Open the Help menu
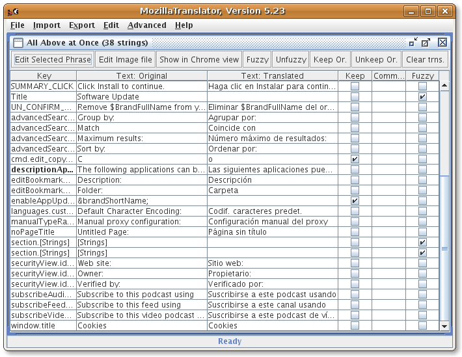 [184, 25]
